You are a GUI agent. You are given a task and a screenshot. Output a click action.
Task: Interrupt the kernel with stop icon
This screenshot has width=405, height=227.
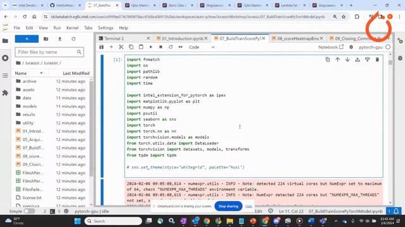pyautogui.click(x=161, y=47)
